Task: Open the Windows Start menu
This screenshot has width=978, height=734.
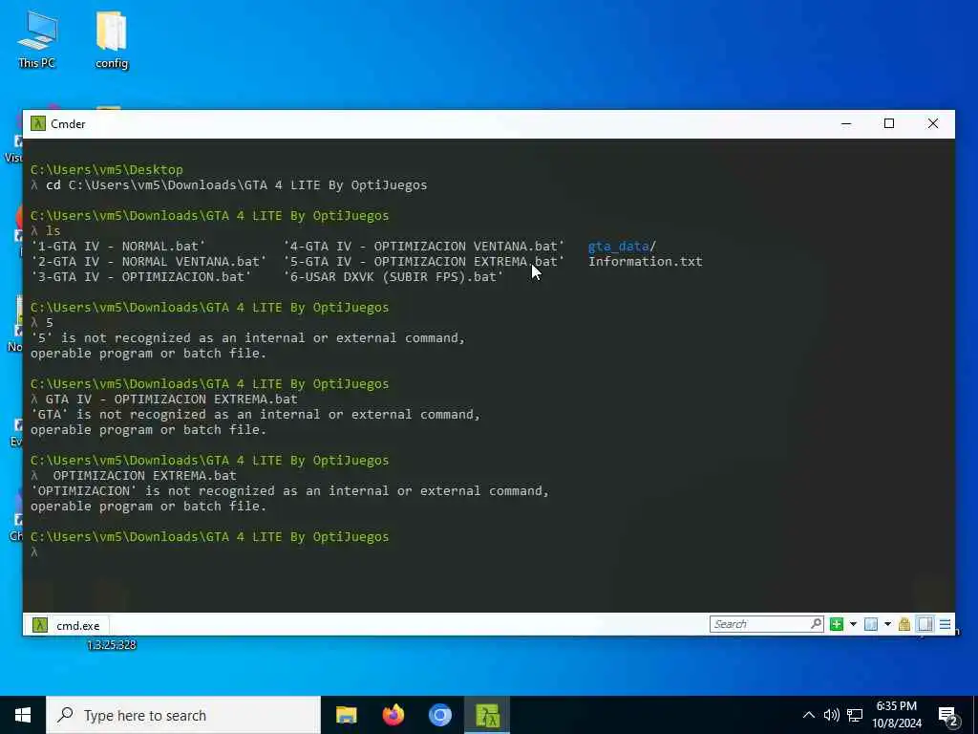Action: pos(23,715)
